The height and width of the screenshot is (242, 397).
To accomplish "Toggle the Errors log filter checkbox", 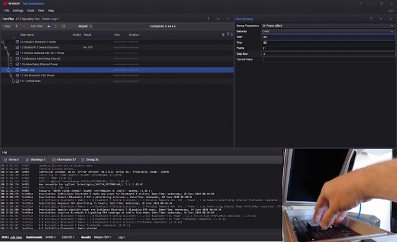I will (x=5, y=160).
